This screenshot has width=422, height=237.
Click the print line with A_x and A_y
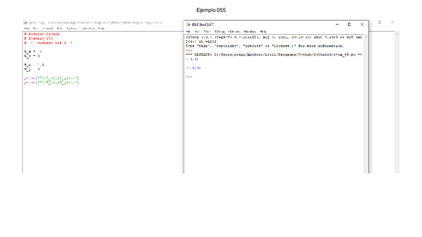(51, 78)
